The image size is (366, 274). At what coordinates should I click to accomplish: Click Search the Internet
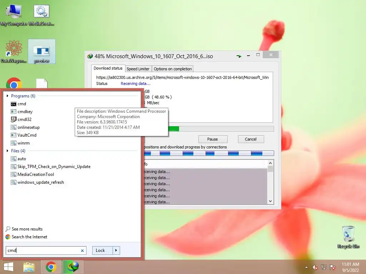[x=26, y=237]
